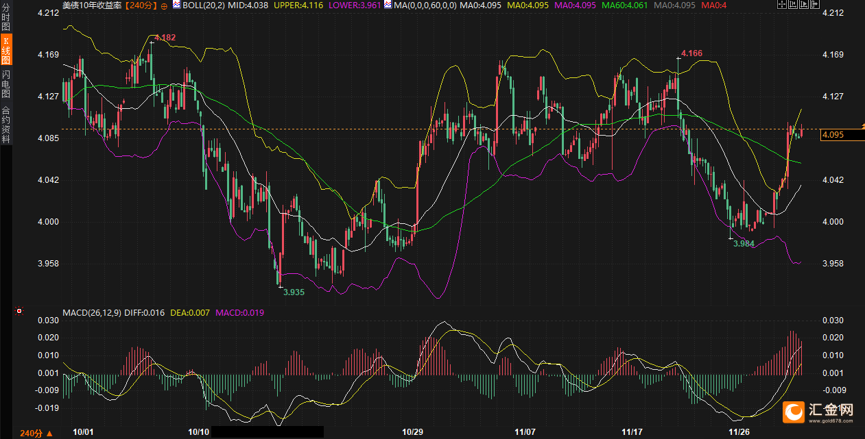Click the crosshair icon beside the 240分 label
This screenshot has width=865, height=439.
click(164, 5)
